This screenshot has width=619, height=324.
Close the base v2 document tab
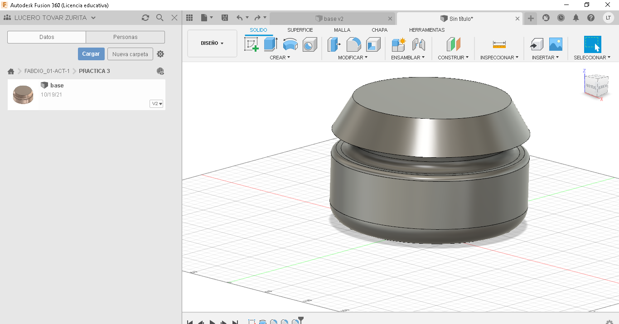[x=391, y=19]
